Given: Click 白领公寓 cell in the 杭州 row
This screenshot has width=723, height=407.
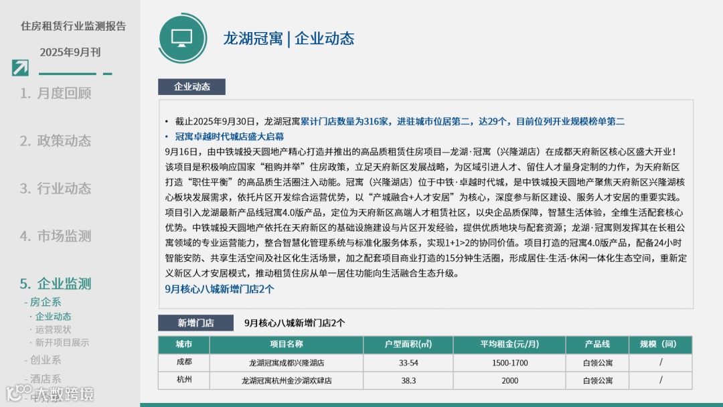Looking at the screenshot, I should pyautogui.click(x=598, y=381).
